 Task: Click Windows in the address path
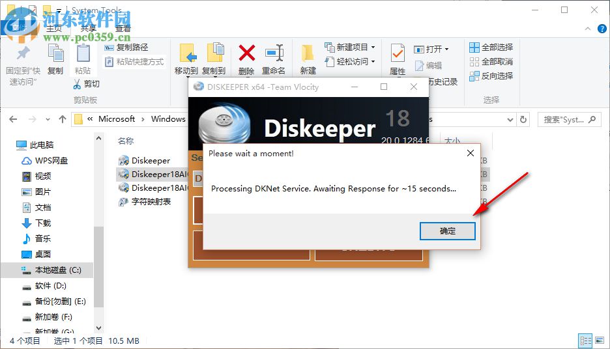168,119
